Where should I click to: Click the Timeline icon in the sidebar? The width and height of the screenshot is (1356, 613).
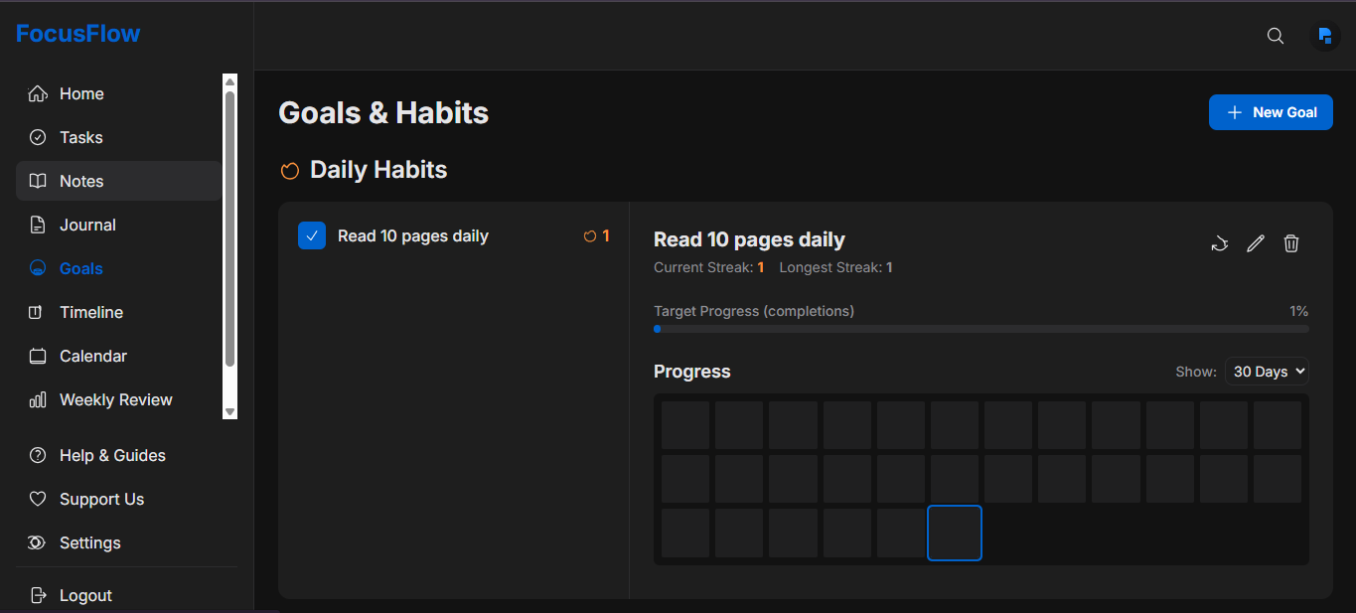tap(36, 312)
